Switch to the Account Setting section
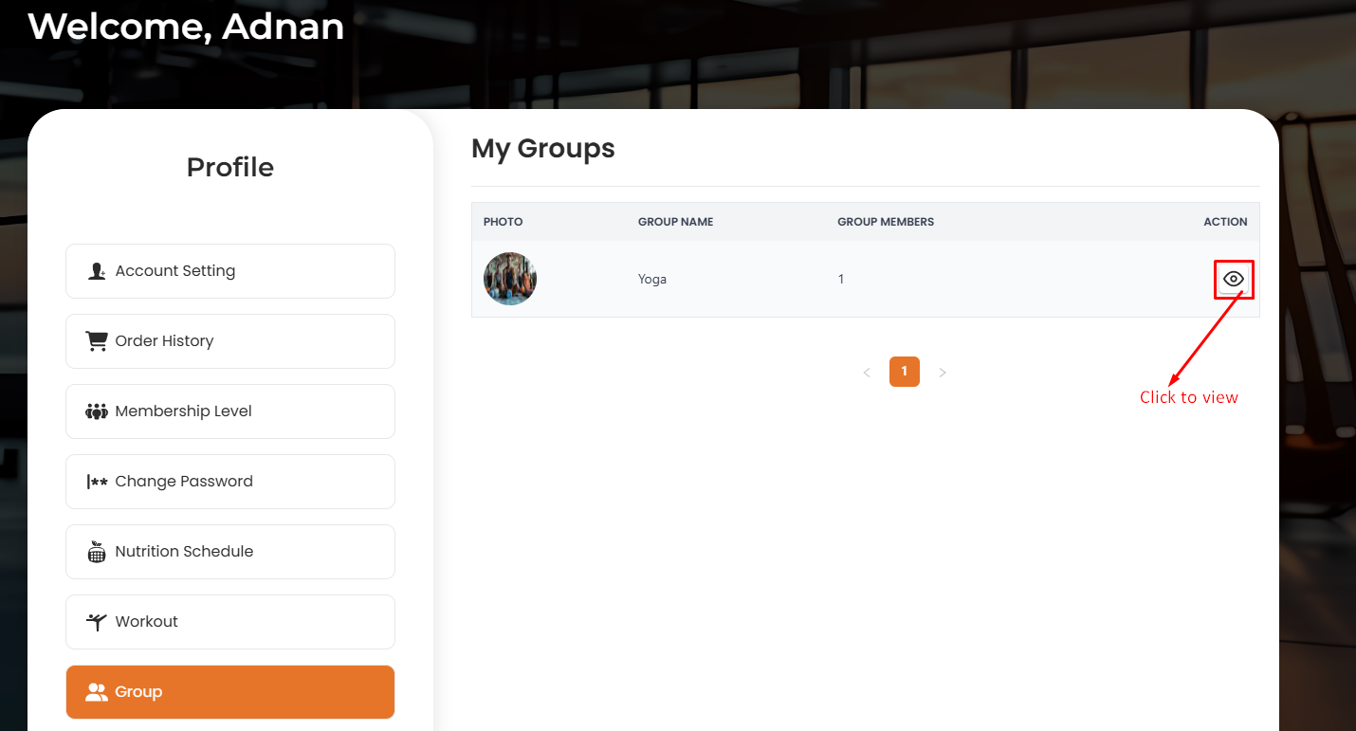 click(230, 270)
